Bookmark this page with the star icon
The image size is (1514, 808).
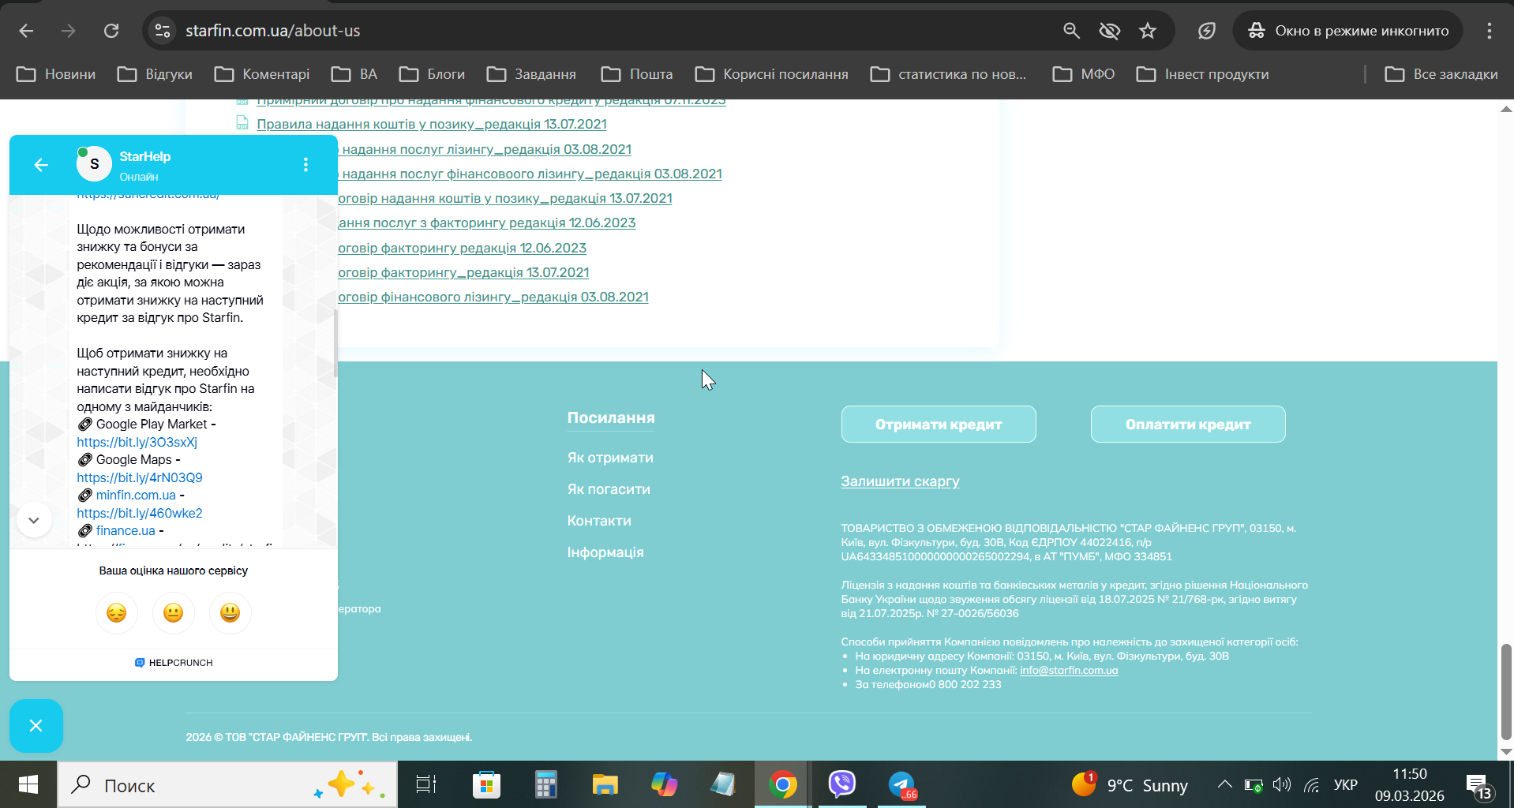click(x=1148, y=31)
